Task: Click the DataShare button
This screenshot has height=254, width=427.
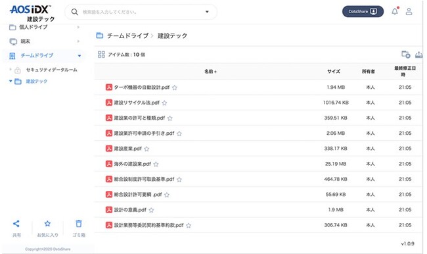Action: tap(363, 11)
